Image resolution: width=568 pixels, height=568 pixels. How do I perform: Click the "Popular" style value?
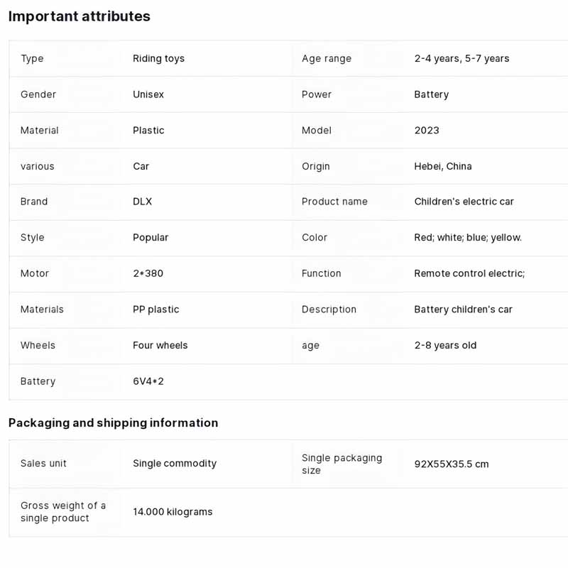coord(151,238)
